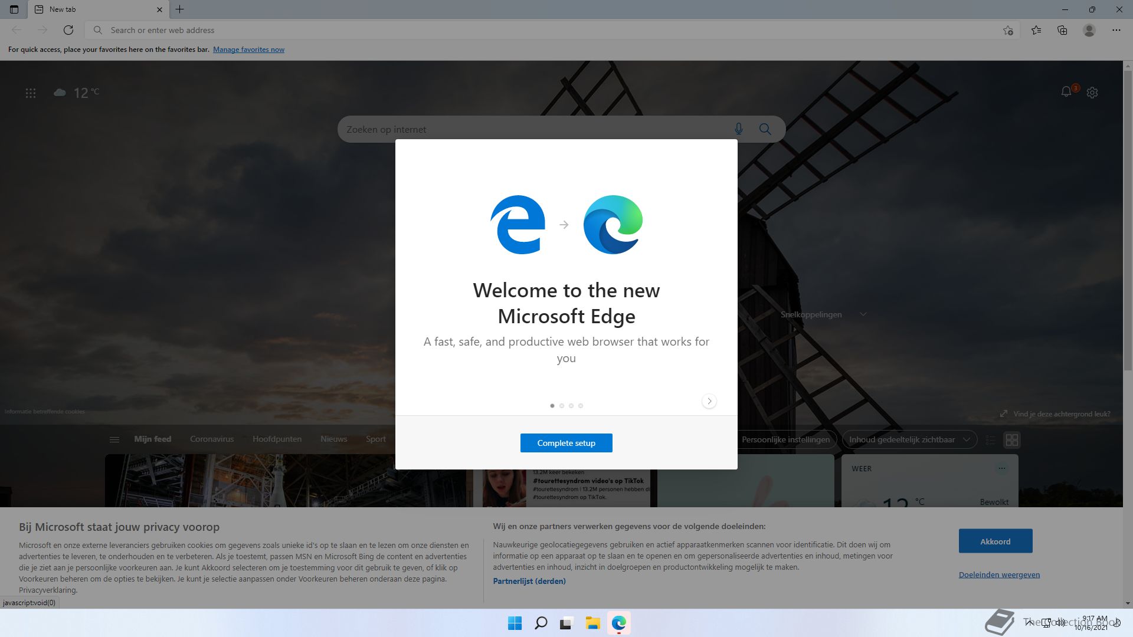The width and height of the screenshot is (1133, 637).
Task: Open taskbar Task View icon
Action: 566,623
